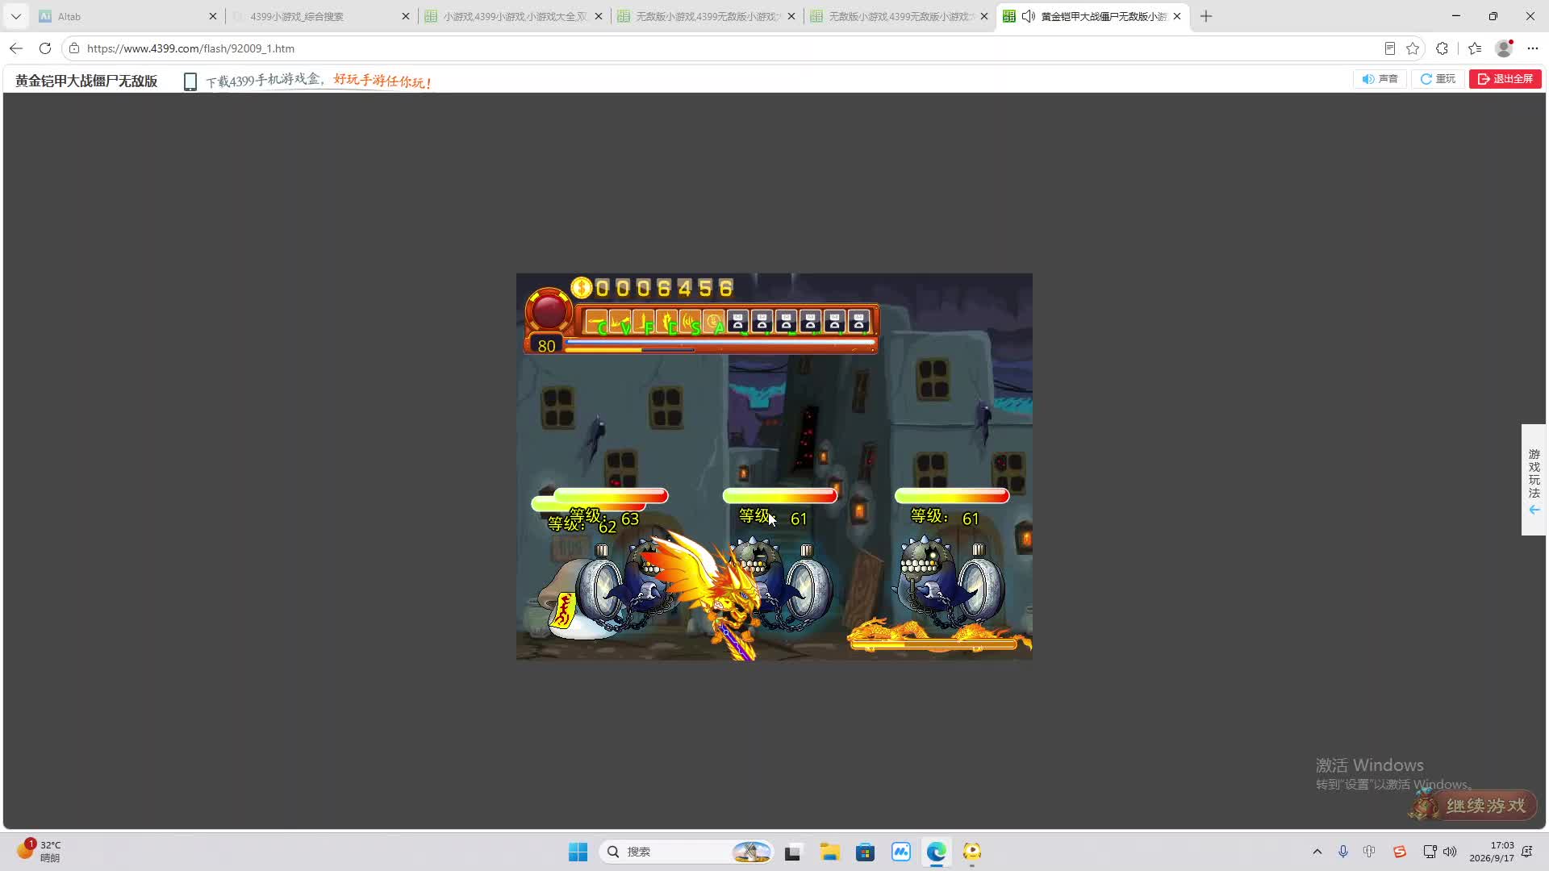Open the yellow cat app in taskbar
This screenshot has width=1549, height=871.
tap(971, 852)
